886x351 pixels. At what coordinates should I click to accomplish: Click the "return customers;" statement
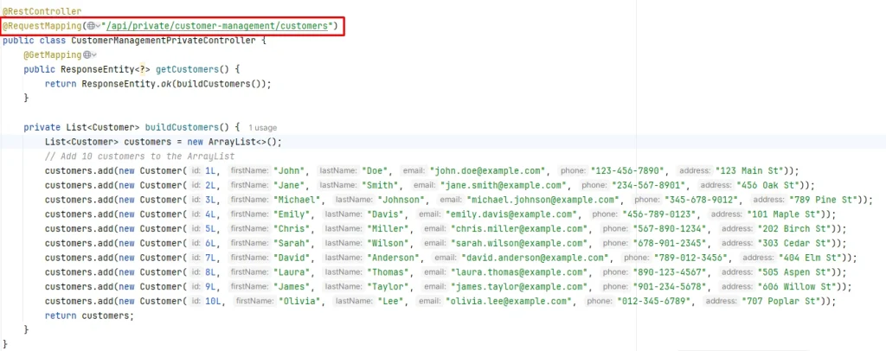point(90,316)
